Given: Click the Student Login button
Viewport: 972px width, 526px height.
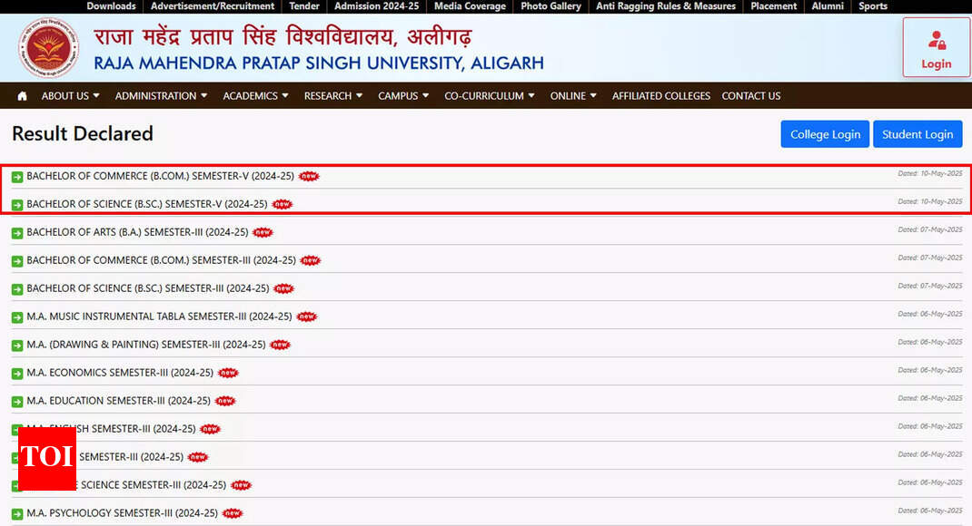Looking at the screenshot, I should [917, 134].
